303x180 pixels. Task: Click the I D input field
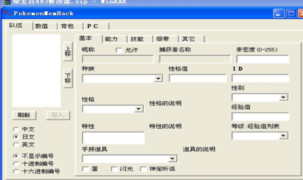260,78
